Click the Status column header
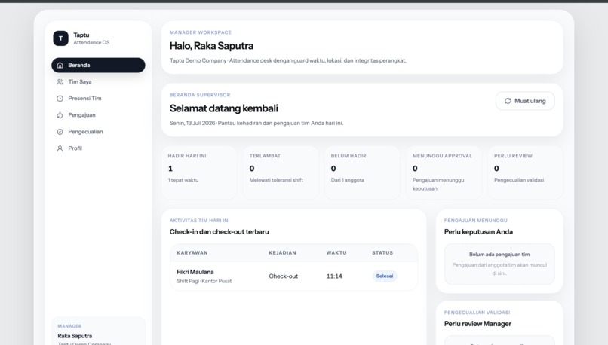Image resolution: width=608 pixels, height=345 pixels. (382, 253)
